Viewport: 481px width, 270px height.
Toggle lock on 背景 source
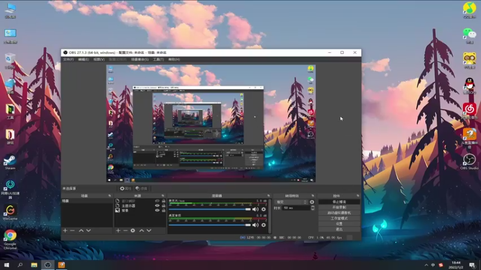pyautogui.click(x=164, y=211)
